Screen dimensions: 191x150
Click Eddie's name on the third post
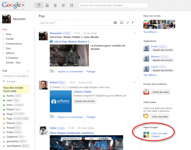pos(53,128)
